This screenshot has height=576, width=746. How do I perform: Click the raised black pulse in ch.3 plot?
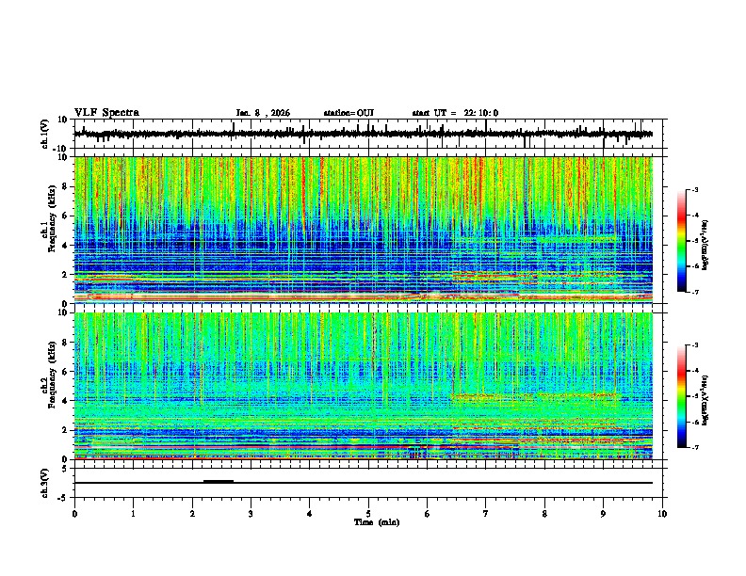(219, 481)
